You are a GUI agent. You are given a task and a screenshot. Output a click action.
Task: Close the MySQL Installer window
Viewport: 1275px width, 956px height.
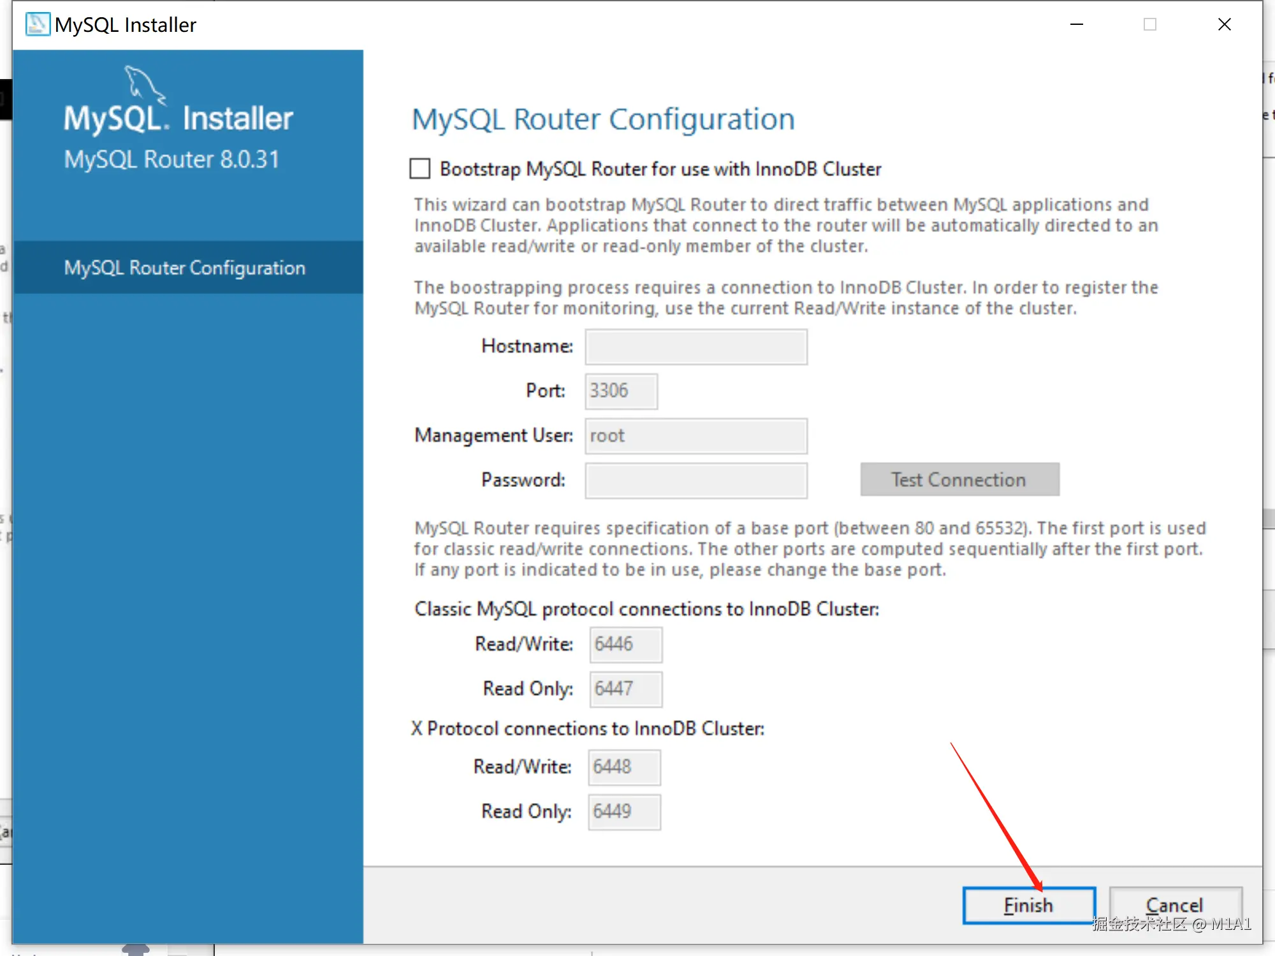[x=1224, y=24]
